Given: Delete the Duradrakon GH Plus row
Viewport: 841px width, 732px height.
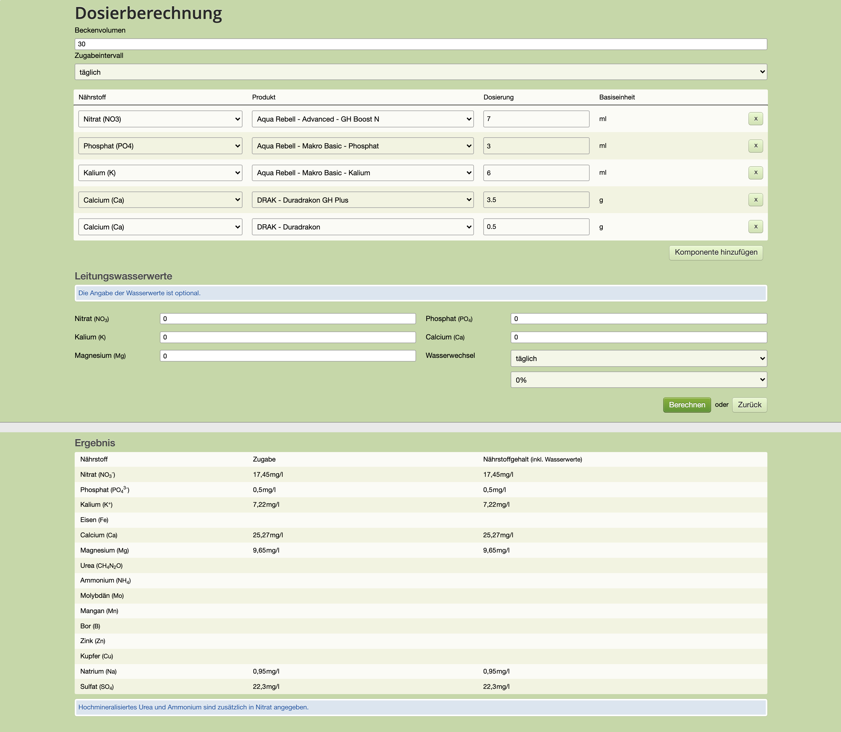Looking at the screenshot, I should click(x=755, y=200).
